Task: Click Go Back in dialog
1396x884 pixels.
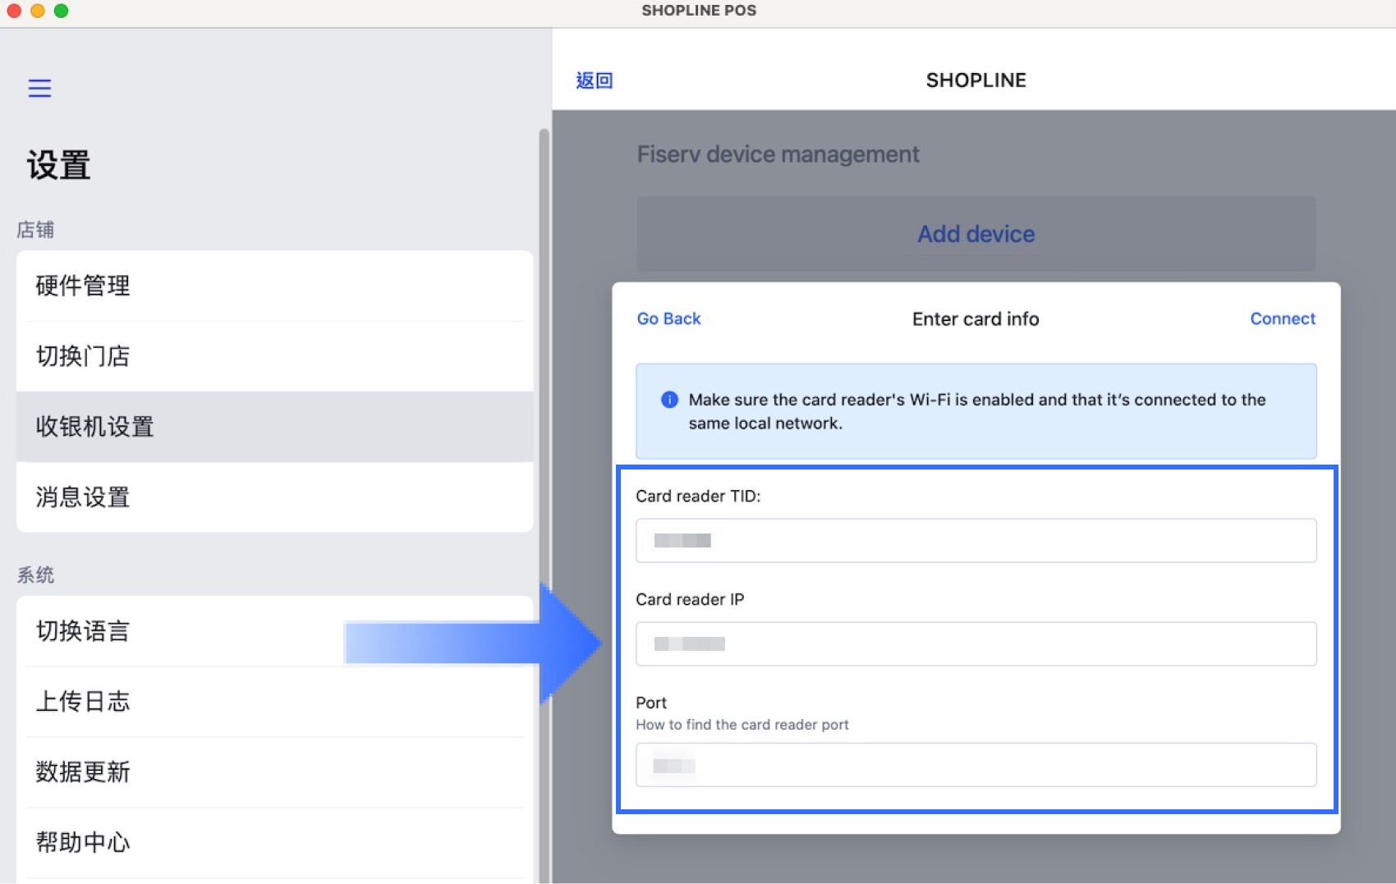Action: coord(668,318)
